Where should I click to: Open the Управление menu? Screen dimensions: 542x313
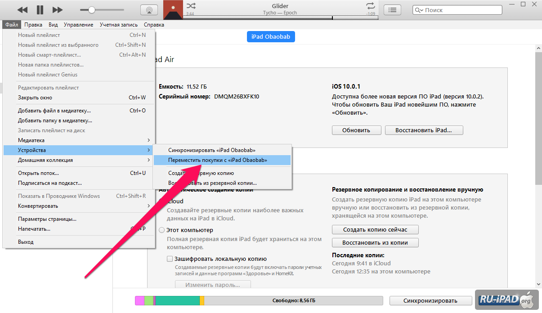pyautogui.click(x=78, y=25)
